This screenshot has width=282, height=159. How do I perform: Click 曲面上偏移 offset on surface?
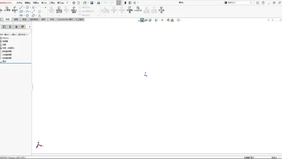point(74,10)
